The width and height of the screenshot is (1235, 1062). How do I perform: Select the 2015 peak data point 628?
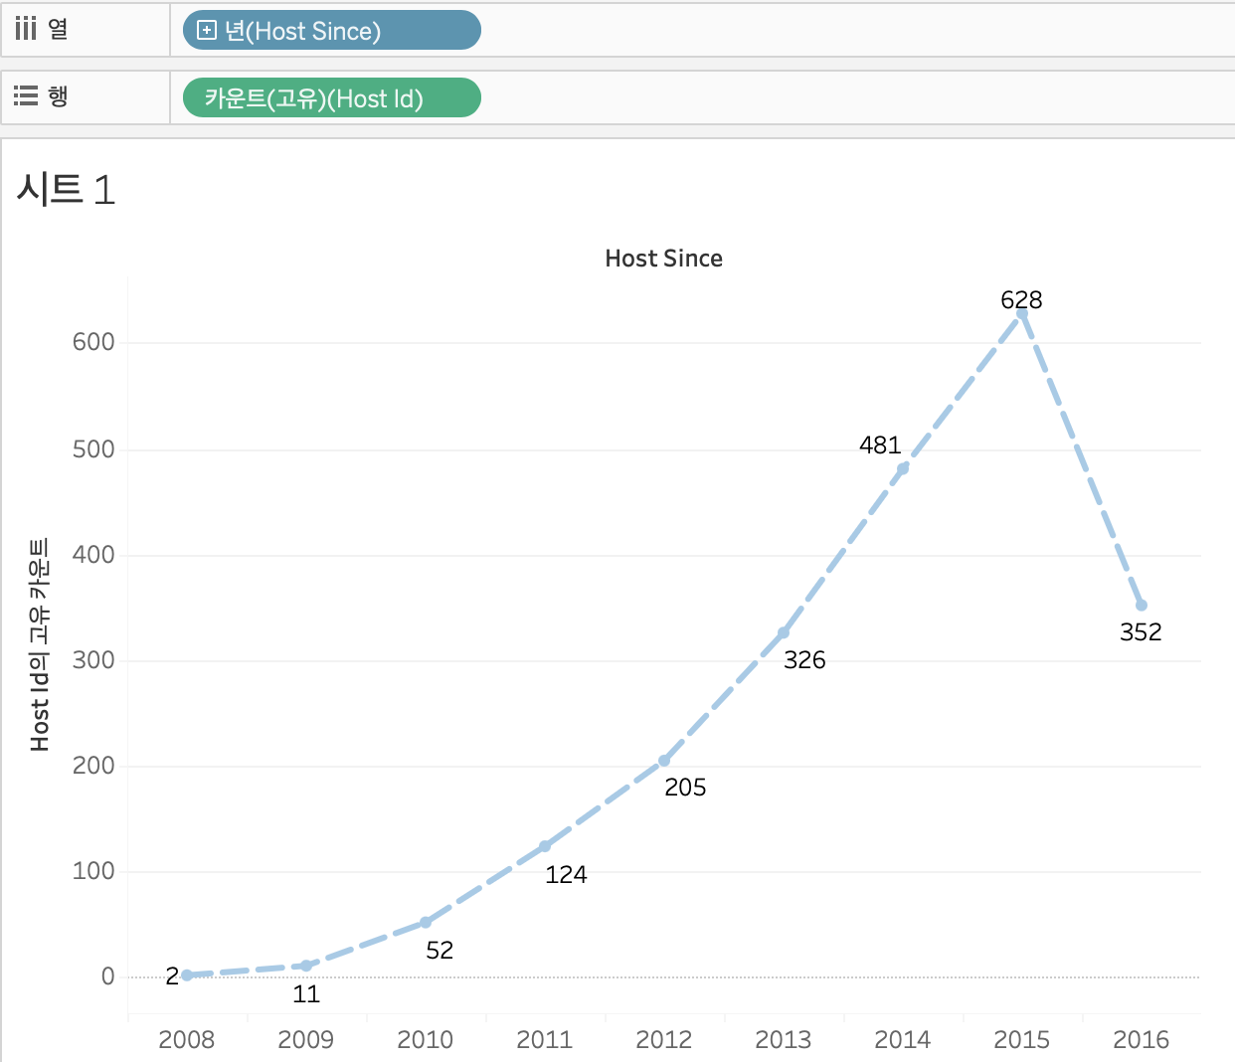1022,314
